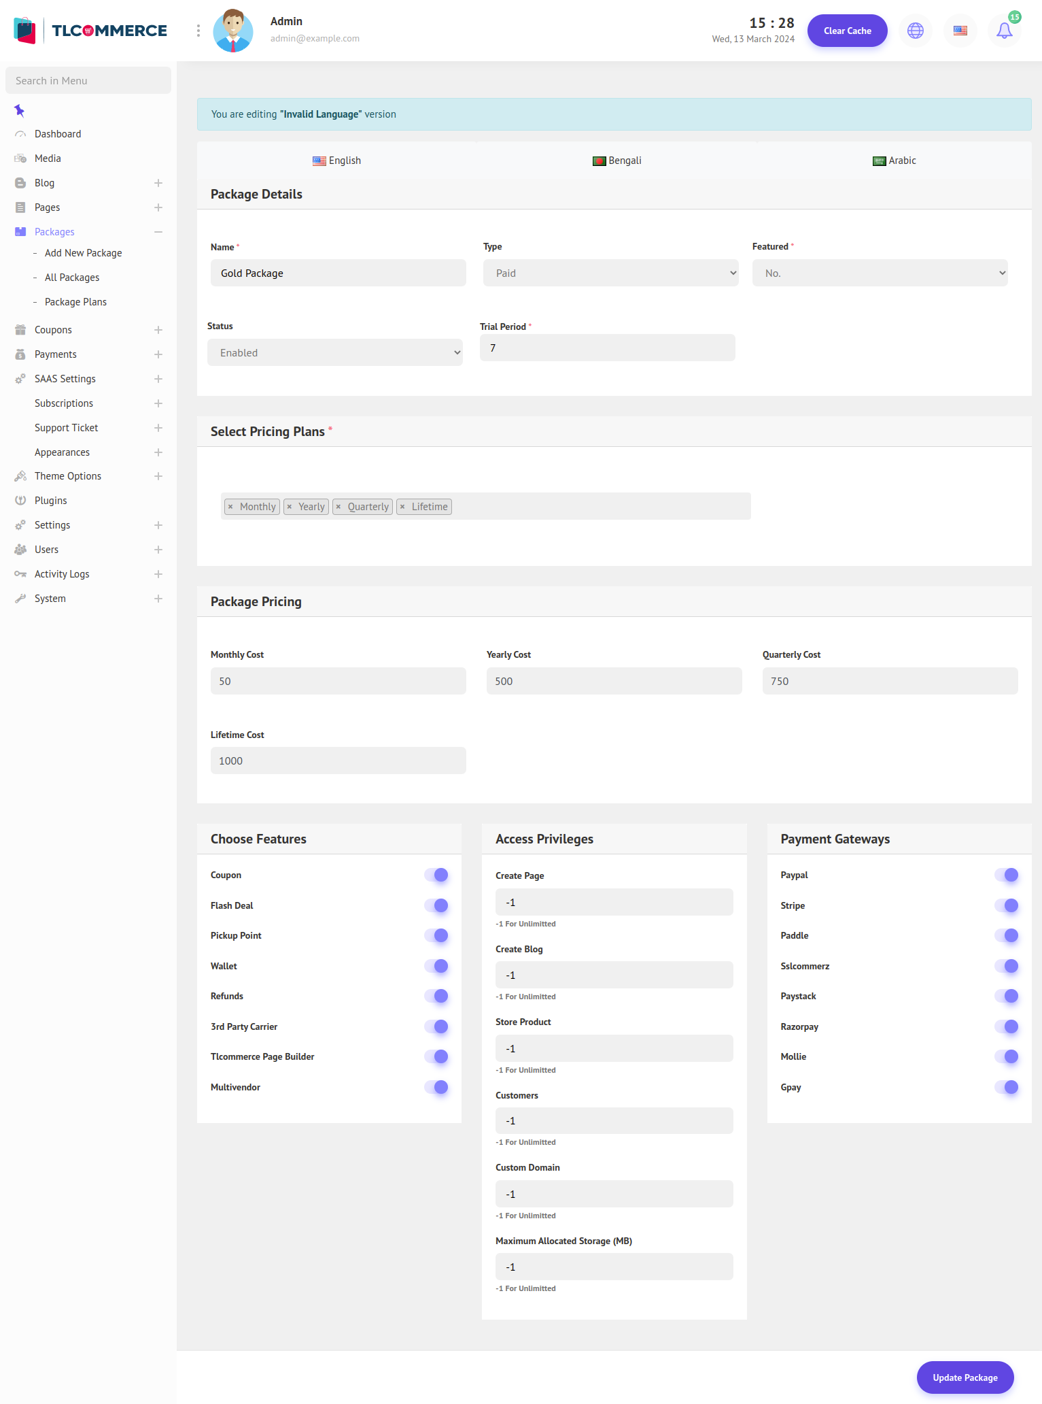Click the Monthly Cost input field
1042x1404 pixels.
[x=338, y=681]
